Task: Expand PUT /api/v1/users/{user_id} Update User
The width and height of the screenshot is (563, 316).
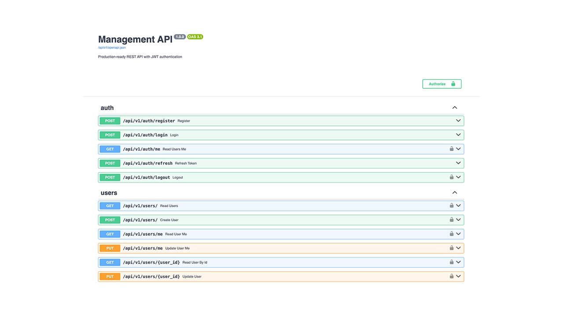Action: [458, 276]
